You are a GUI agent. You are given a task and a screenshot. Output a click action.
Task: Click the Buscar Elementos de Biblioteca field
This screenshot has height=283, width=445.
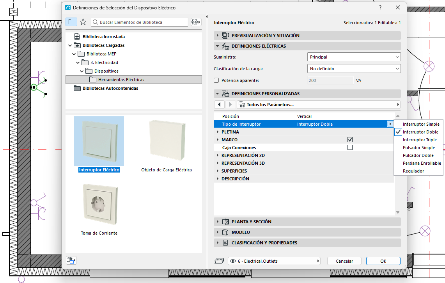coord(140,22)
